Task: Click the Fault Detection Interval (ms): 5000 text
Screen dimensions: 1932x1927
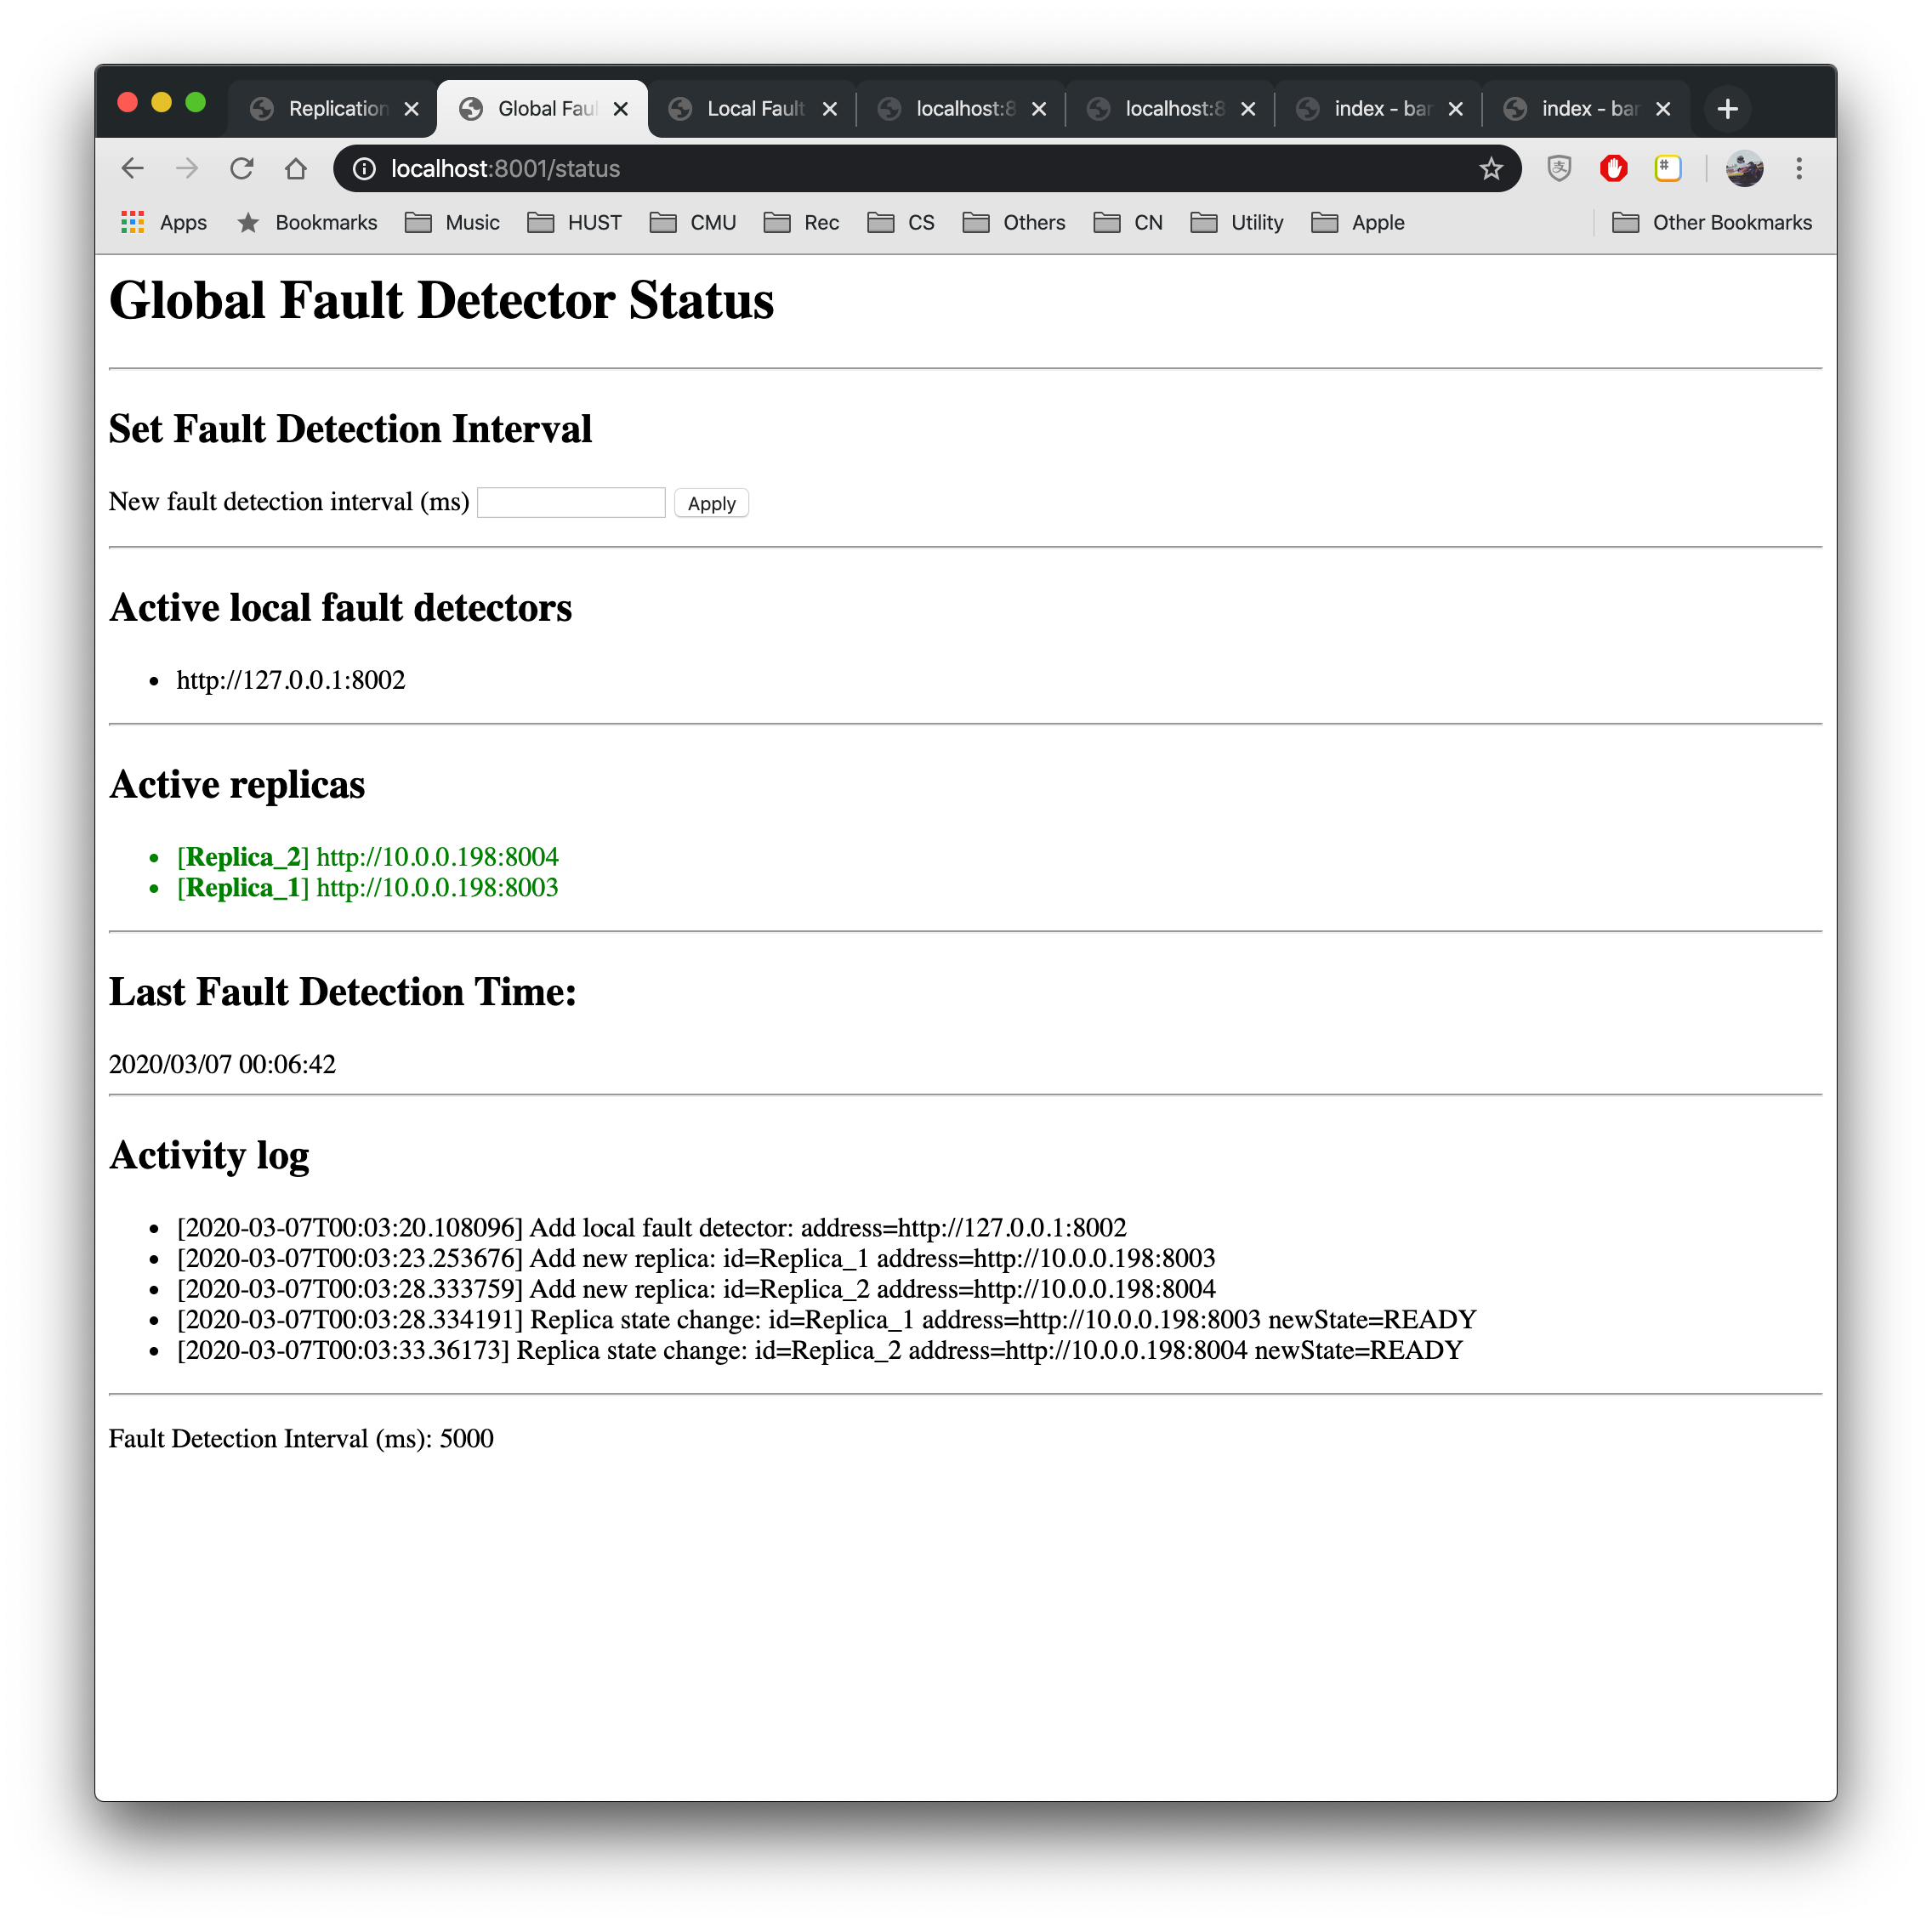Action: [x=301, y=1439]
